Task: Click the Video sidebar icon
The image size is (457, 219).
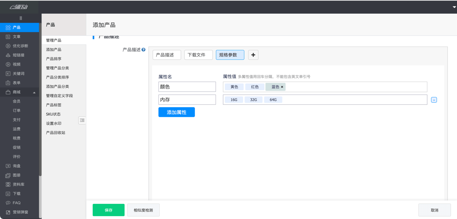Action: (x=8, y=64)
